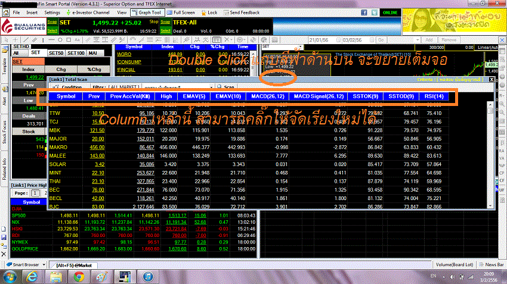Open the e-Investor Channel

[88, 13]
